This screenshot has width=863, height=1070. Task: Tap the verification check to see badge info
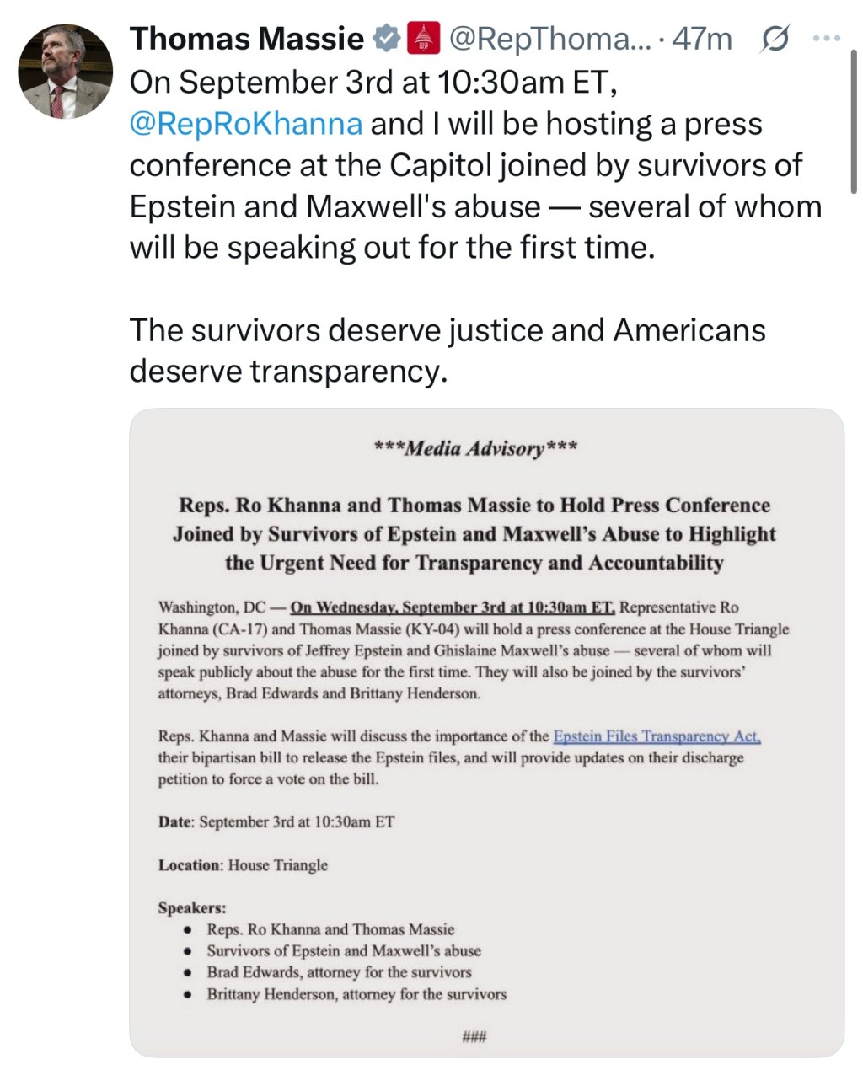pyautogui.click(x=385, y=37)
